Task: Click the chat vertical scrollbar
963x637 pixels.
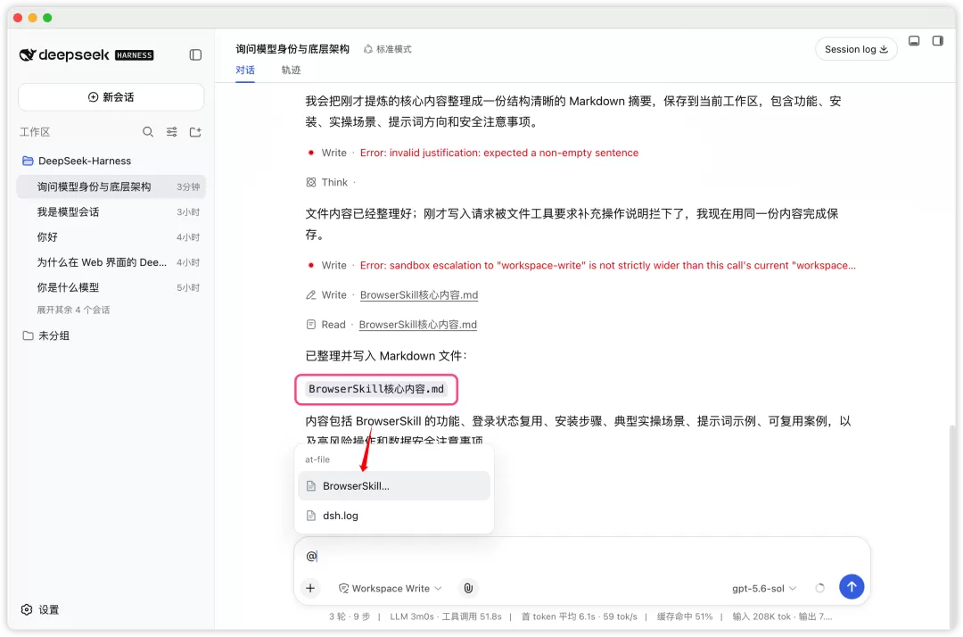Action: coord(952,526)
